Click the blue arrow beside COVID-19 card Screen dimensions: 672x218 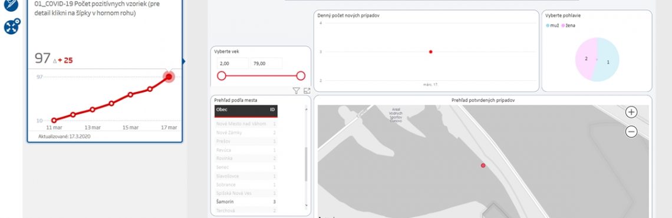pos(184,61)
